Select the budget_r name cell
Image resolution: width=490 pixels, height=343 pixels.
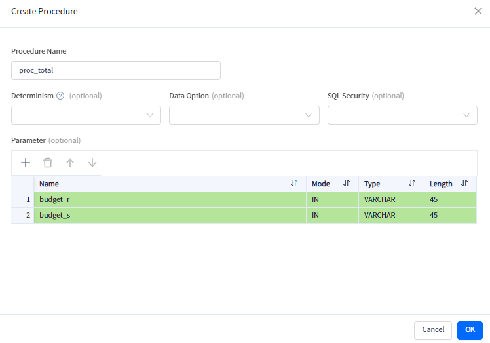coord(170,199)
